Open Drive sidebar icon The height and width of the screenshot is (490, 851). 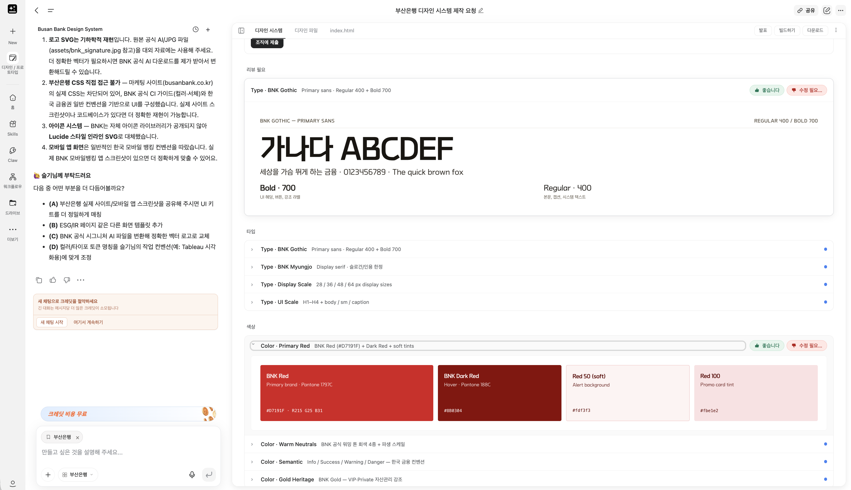[x=12, y=207]
